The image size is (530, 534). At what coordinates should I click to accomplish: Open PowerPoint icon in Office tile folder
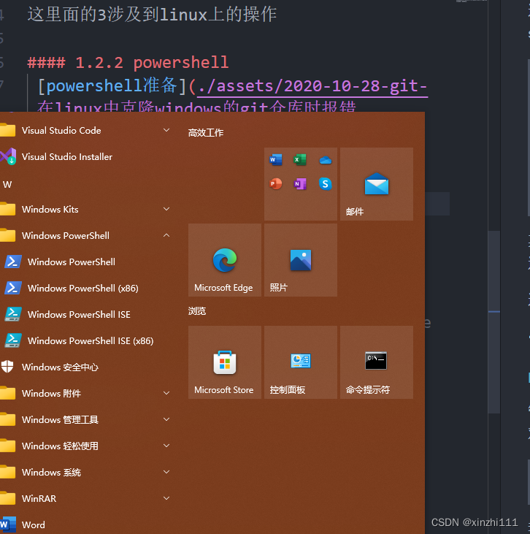pos(276,184)
